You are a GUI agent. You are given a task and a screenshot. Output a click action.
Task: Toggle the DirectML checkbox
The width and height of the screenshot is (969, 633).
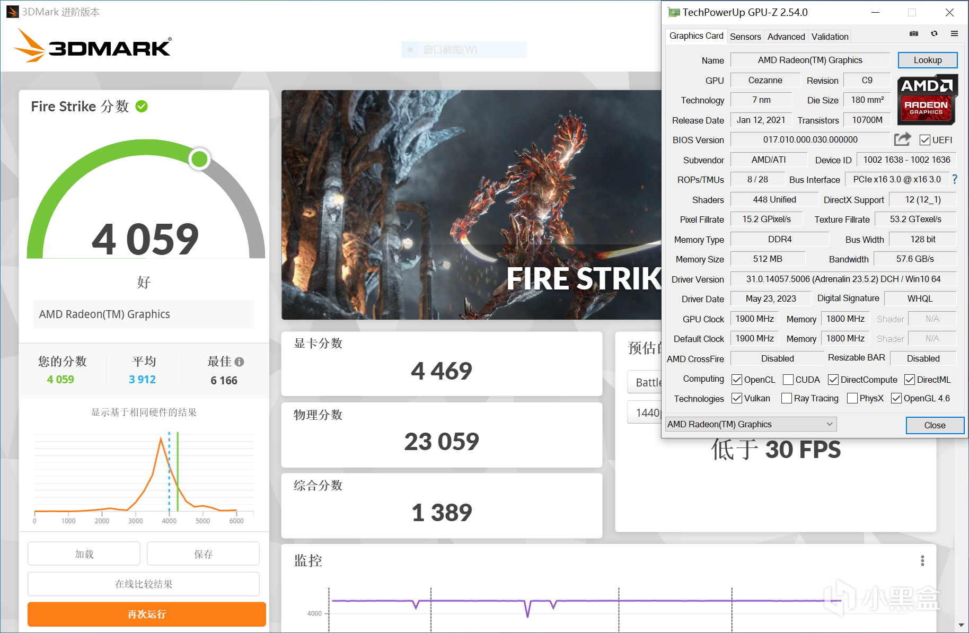(x=910, y=380)
